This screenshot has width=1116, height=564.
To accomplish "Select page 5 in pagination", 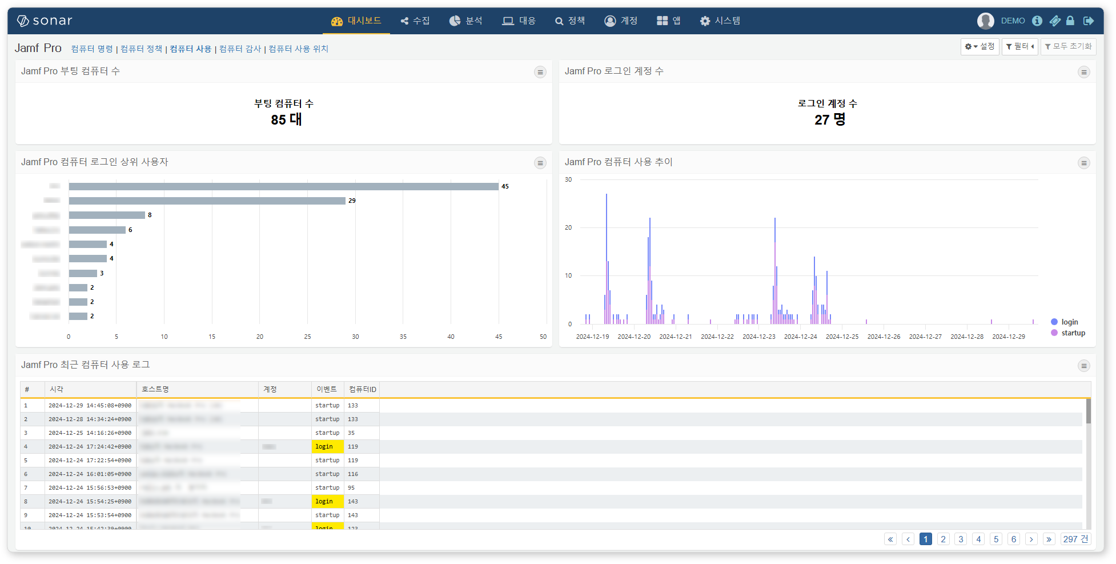I will [997, 539].
